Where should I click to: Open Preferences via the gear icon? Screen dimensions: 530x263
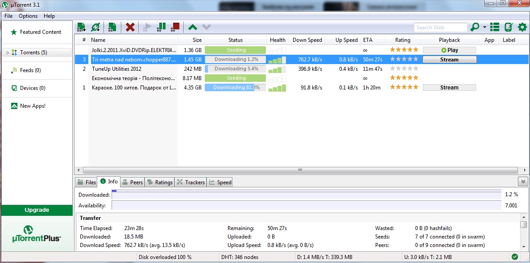[x=522, y=27]
